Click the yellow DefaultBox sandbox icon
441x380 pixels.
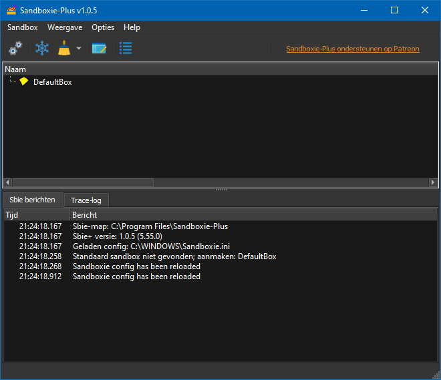24,82
